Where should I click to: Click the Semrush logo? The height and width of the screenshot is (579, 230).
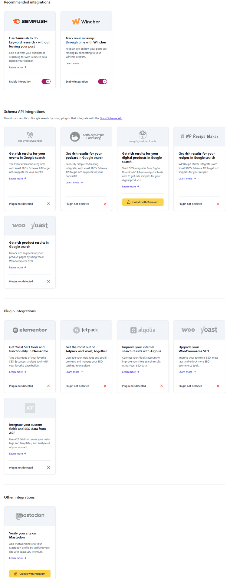coord(30,21)
